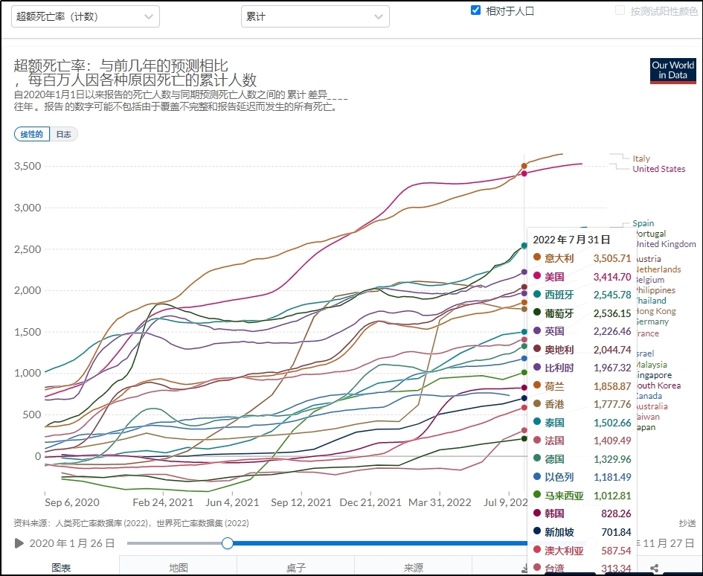Select the Italy line label
Image resolution: width=703 pixels, height=576 pixels.
(641, 159)
